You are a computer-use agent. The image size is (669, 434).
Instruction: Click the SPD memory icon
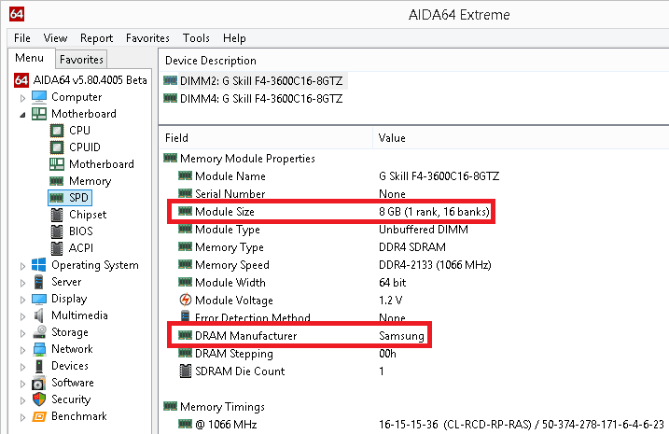[x=56, y=198]
